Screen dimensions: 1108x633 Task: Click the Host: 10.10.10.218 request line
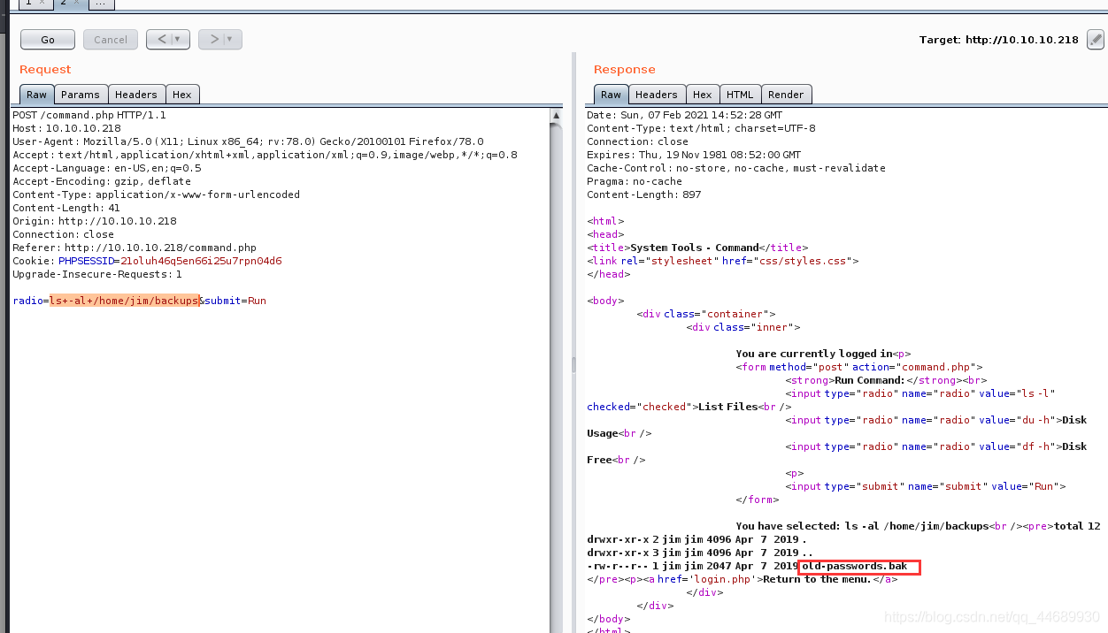click(x=66, y=128)
